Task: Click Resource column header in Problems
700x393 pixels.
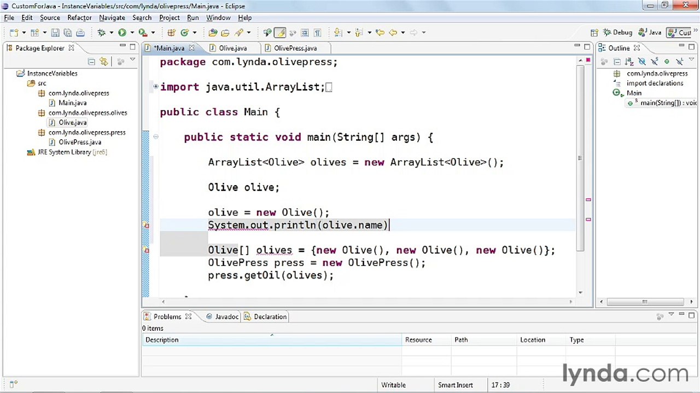Action: [x=427, y=340]
